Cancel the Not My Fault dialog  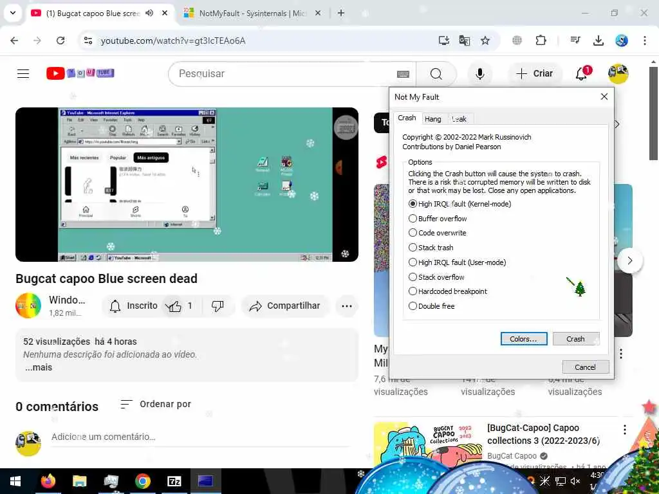[585, 367]
